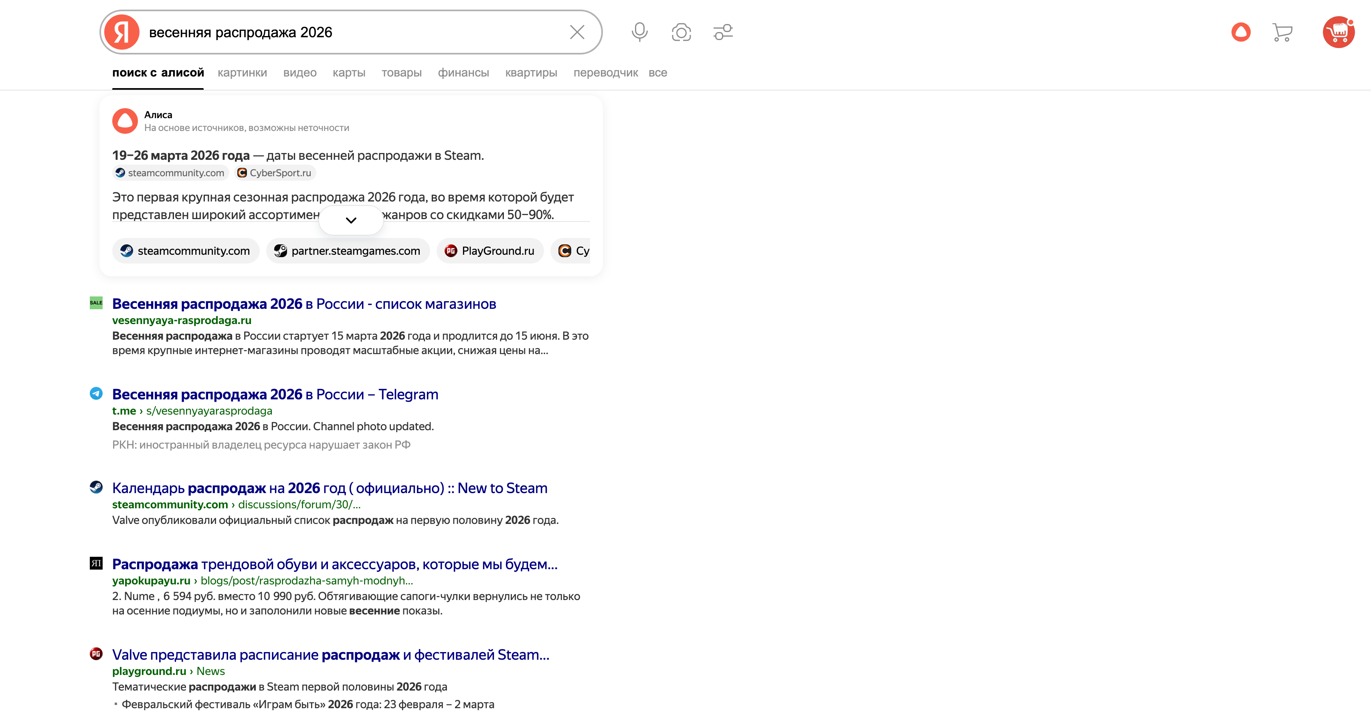Open the shopping cart icon
The image size is (1371, 713).
tap(1282, 32)
